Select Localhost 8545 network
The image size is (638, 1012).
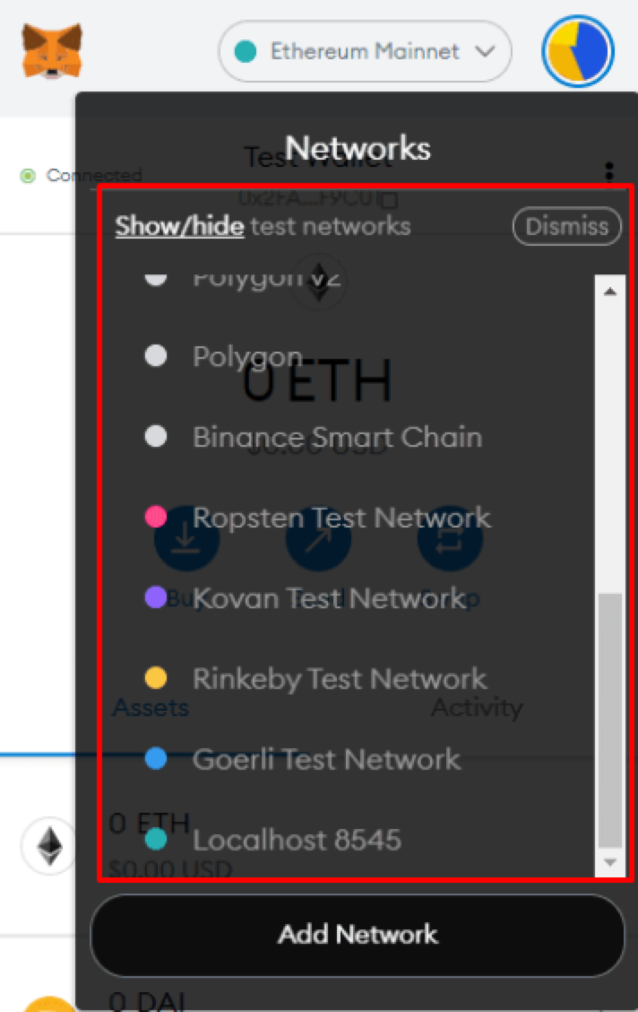coord(297,841)
